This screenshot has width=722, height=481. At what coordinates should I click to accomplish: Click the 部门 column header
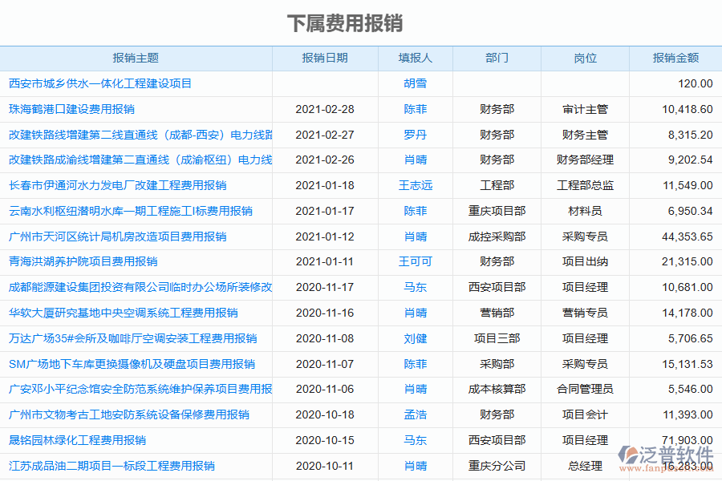tap(496, 58)
